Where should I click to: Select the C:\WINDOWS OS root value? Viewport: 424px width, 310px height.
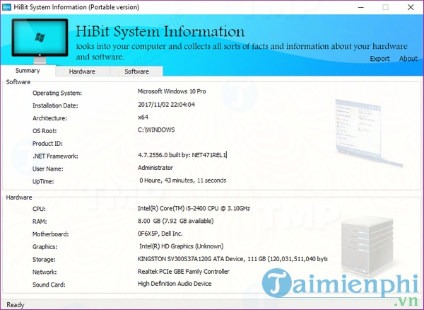(156, 130)
